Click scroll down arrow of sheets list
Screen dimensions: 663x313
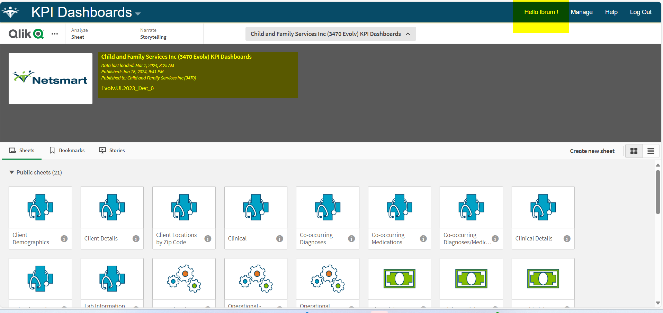pos(658,303)
